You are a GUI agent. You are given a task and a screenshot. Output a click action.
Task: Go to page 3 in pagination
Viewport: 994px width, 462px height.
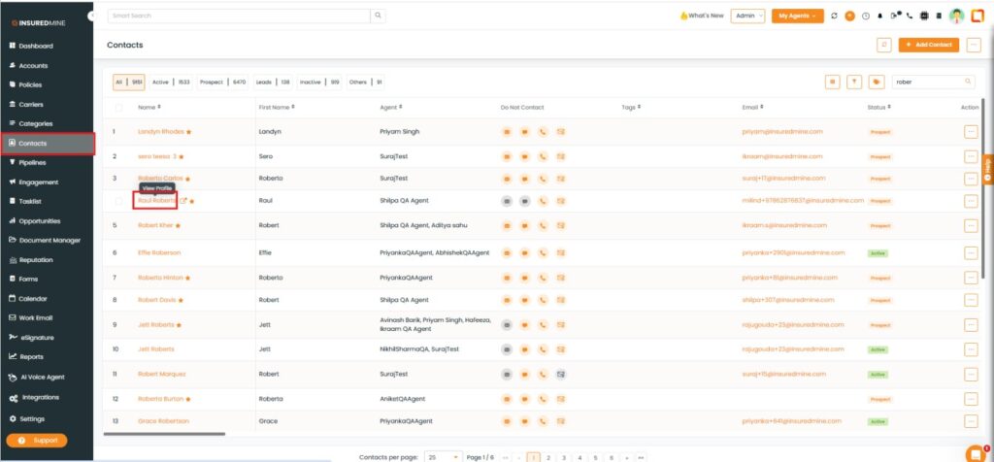pos(564,455)
